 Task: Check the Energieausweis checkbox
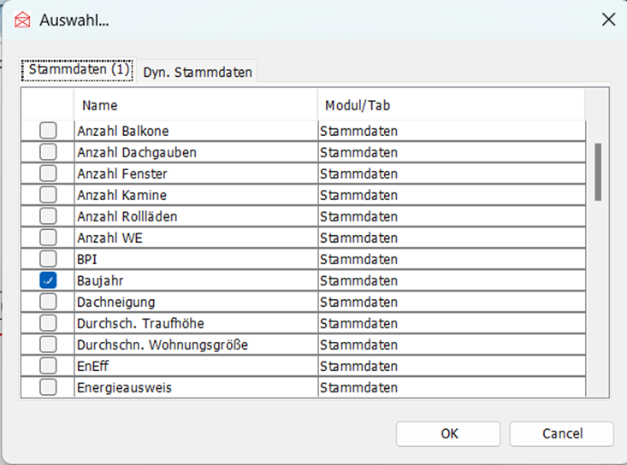coord(49,387)
